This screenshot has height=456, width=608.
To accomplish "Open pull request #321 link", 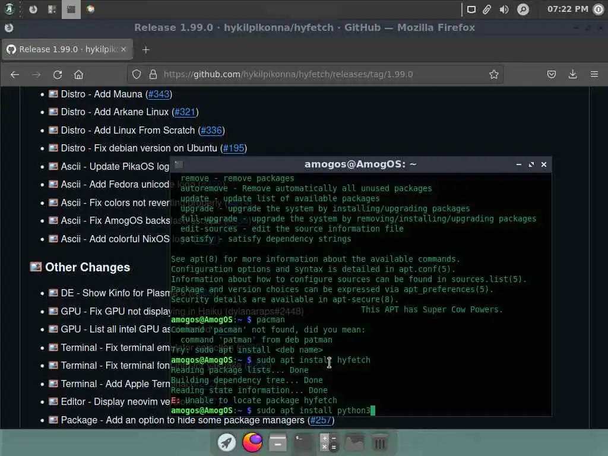I will (x=185, y=112).
